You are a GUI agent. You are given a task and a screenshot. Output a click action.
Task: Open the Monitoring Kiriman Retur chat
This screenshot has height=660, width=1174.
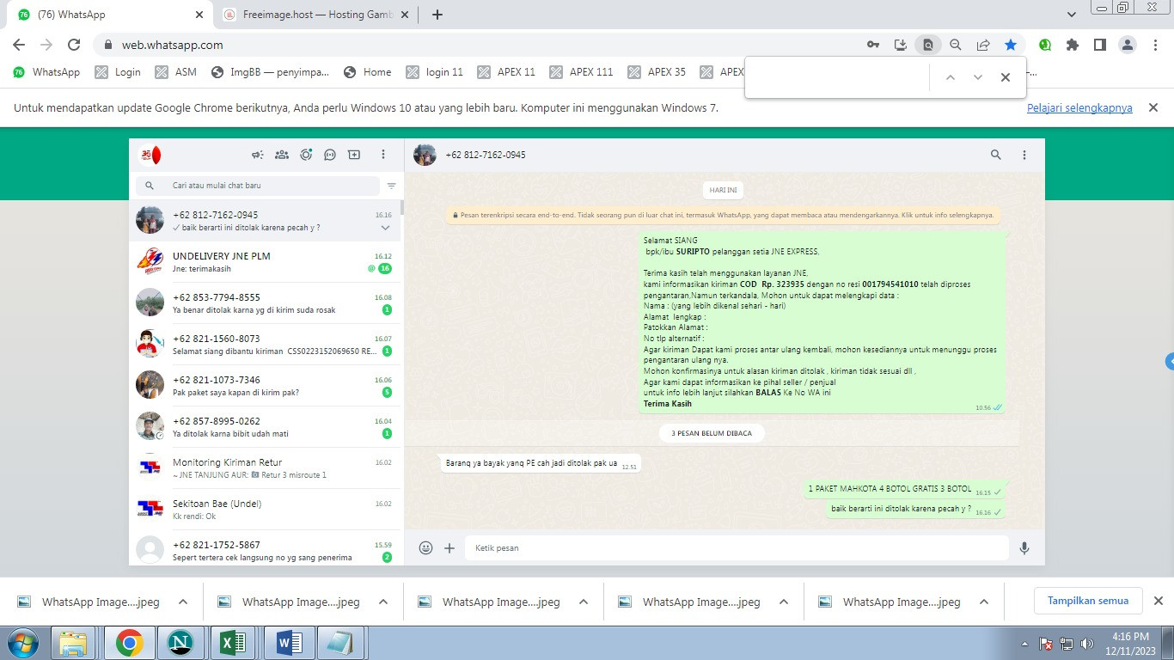coord(265,468)
